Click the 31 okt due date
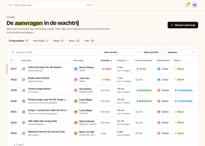Image resolution: width=205 pixels, height=146 pixels. [x=120, y=121]
